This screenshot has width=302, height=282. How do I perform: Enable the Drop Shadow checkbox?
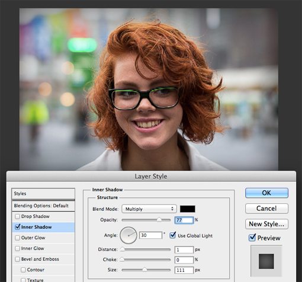click(x=17, y=216)
